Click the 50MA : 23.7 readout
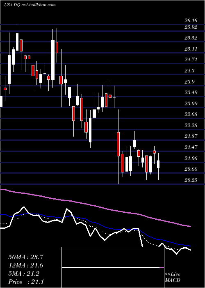Screen dimensions: 205x288 pyautogui.click(x=26, y=257)
